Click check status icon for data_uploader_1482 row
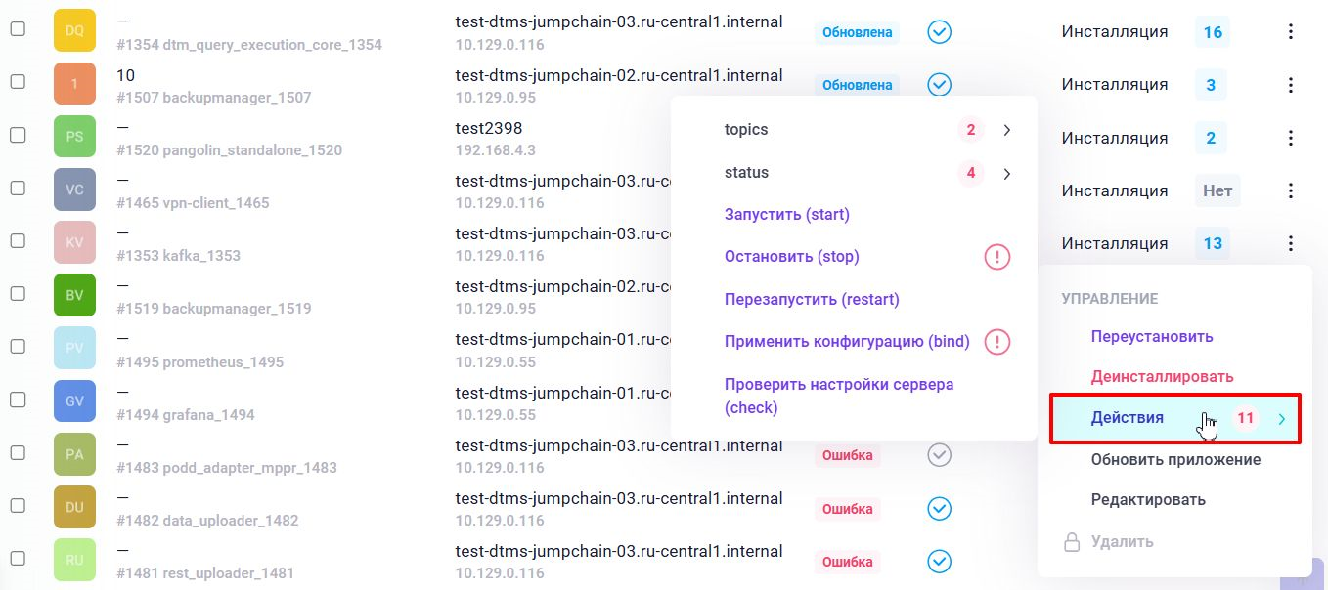Screen dimensions: 1328x590 click(x=939, y=509)
